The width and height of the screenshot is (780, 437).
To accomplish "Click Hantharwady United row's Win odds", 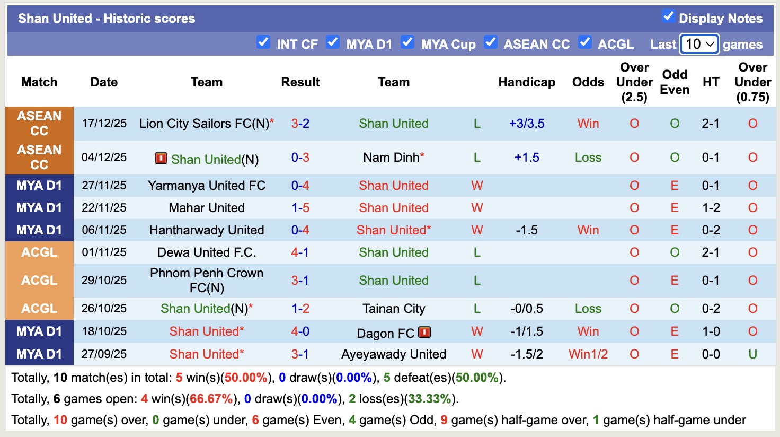I will point(588,230).
